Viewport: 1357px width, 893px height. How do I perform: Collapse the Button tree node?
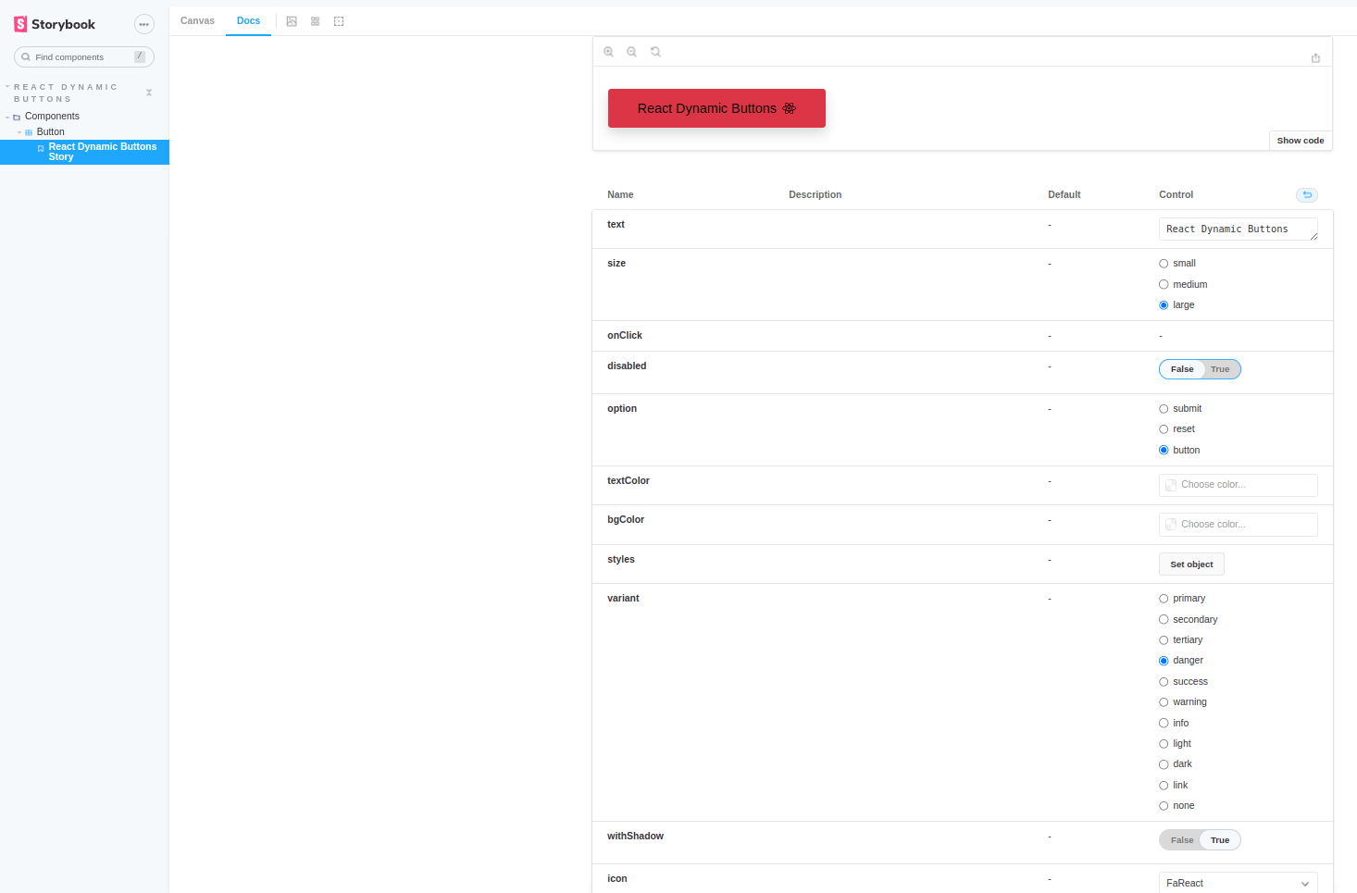click(19, 130)
